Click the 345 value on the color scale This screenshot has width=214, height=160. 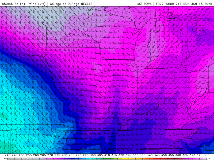point(157,155)
